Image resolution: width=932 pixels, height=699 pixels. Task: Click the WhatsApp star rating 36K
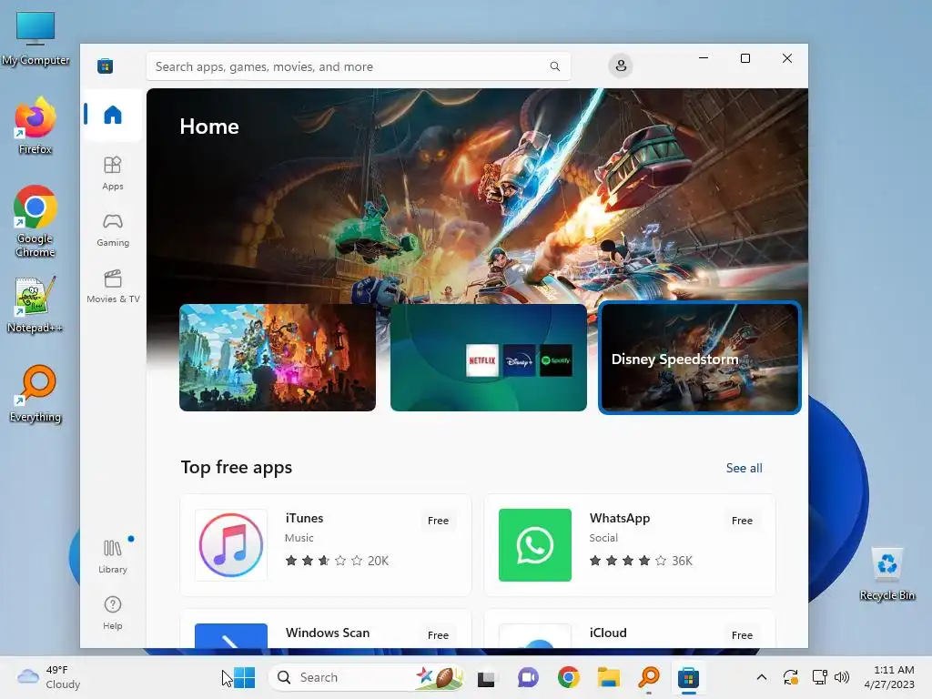coord(641,561)
